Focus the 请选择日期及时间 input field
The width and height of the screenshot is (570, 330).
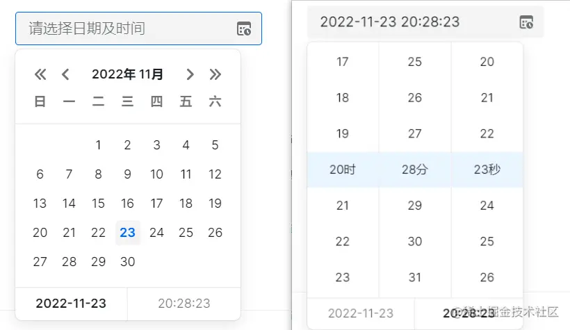(x=125, y=28)
